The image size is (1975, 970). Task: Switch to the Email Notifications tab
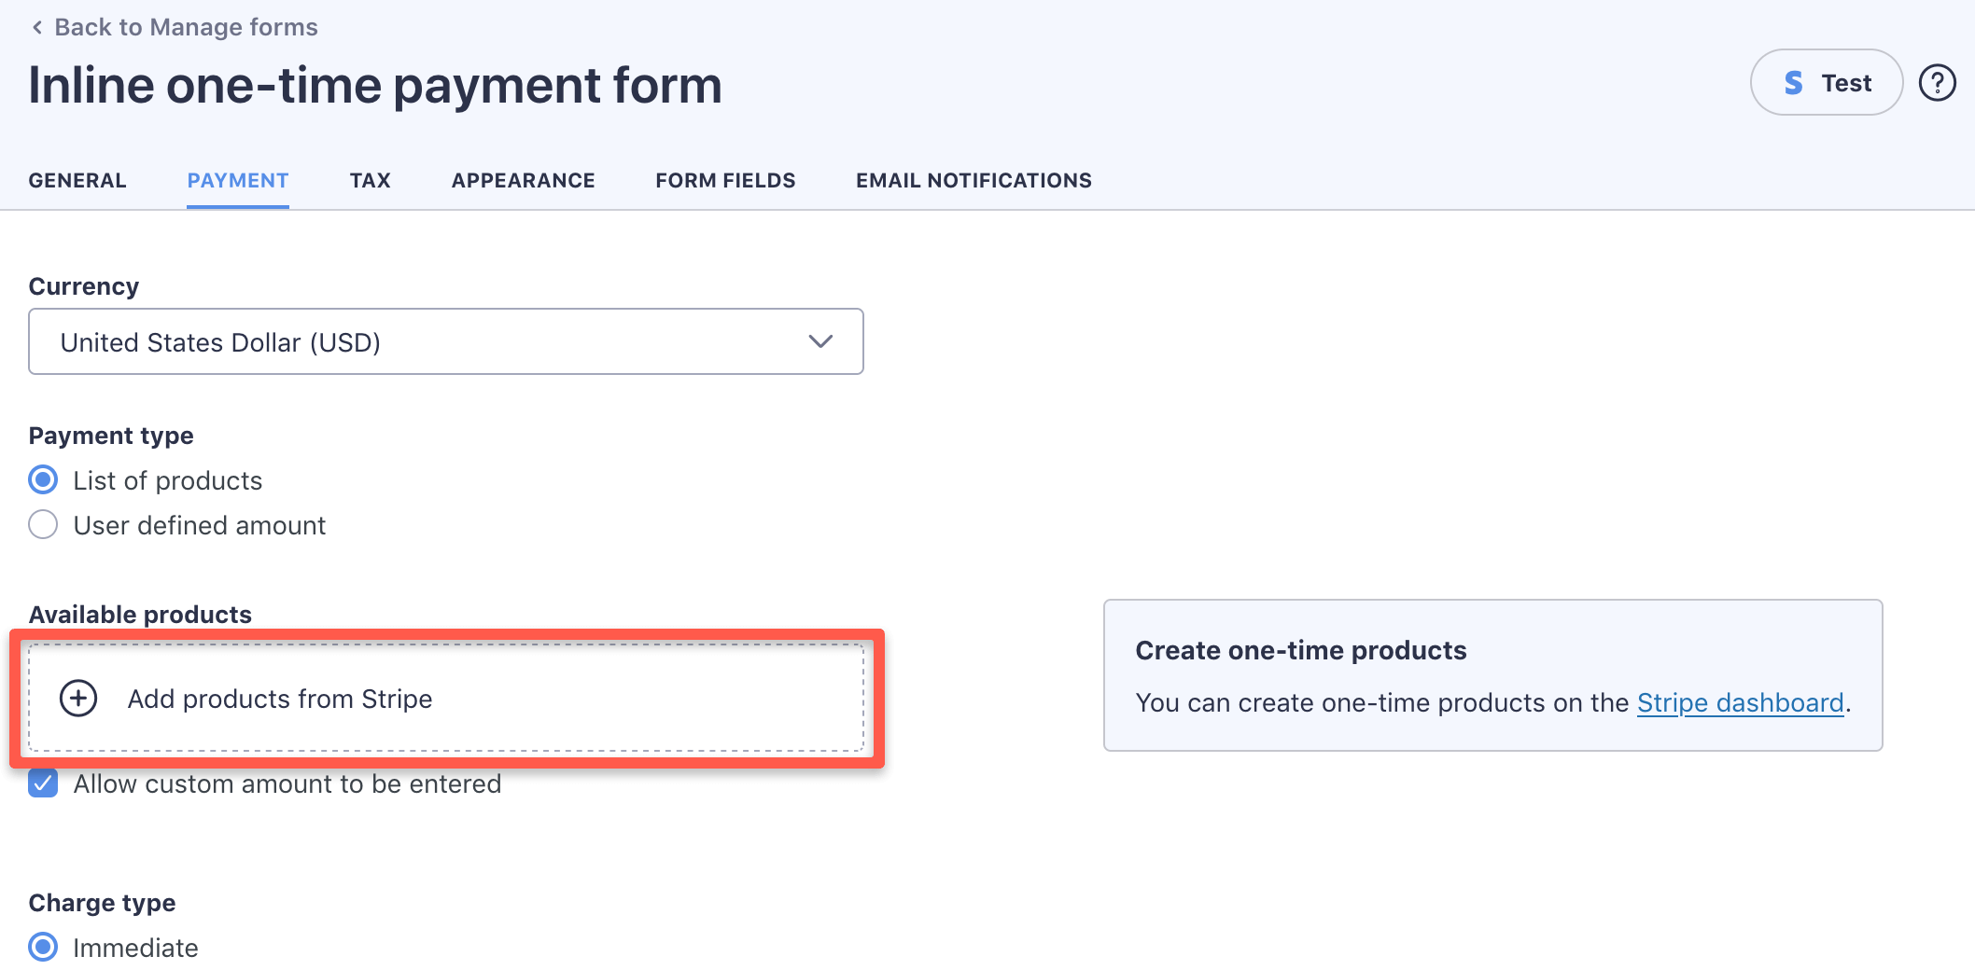tap(973, 180)
